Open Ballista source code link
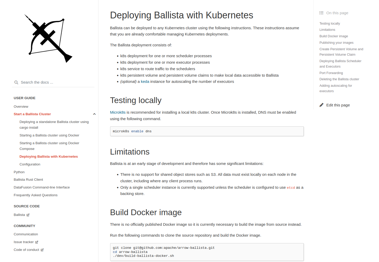 click(x=19, y=215)
